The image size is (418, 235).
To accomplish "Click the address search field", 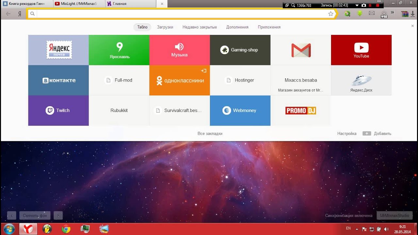I will (181, 14).
